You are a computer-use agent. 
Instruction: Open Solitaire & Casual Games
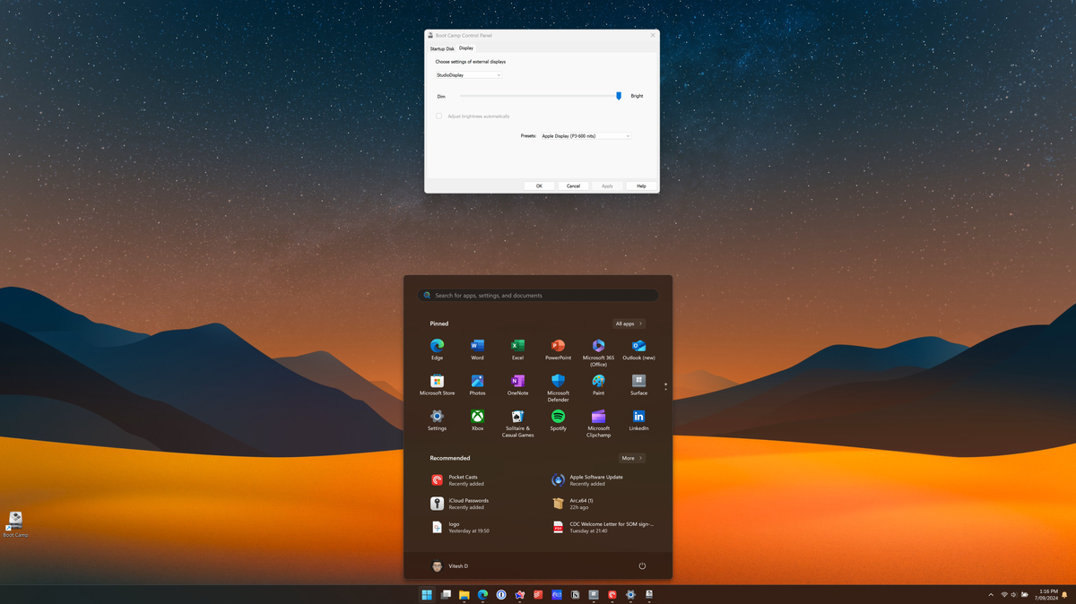click(517, 417)
